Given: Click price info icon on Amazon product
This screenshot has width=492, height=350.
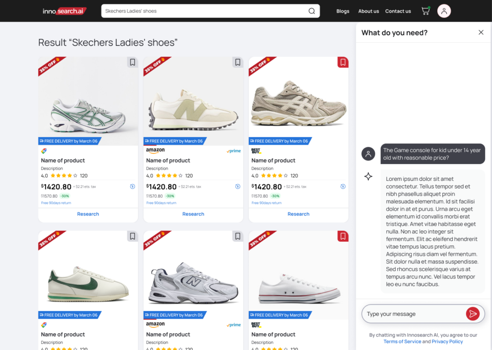Looking at the screenshot, I should 238,187.
